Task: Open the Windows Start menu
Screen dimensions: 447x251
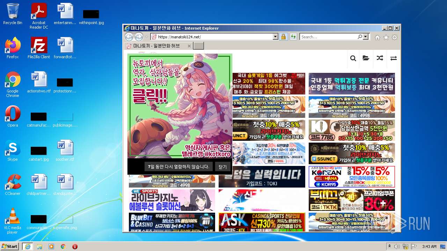Action: click(x=10, y=246)
